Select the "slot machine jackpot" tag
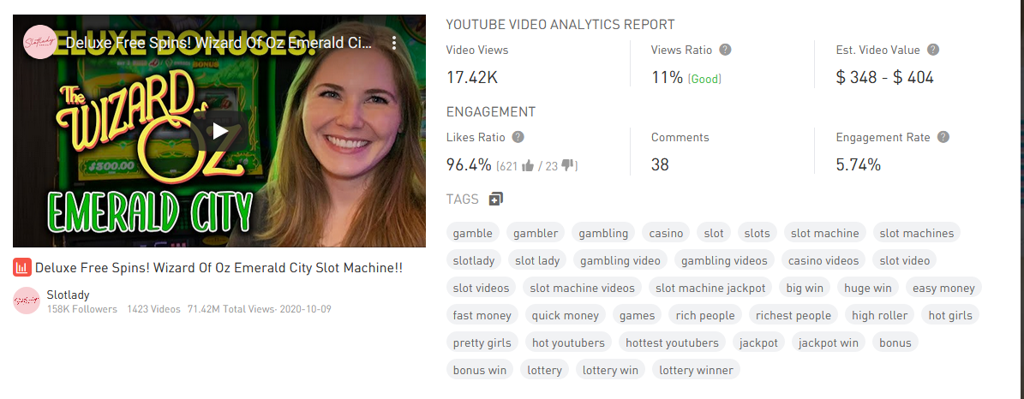The width and height of the screenshot is (1024, 399). point(710,288)
